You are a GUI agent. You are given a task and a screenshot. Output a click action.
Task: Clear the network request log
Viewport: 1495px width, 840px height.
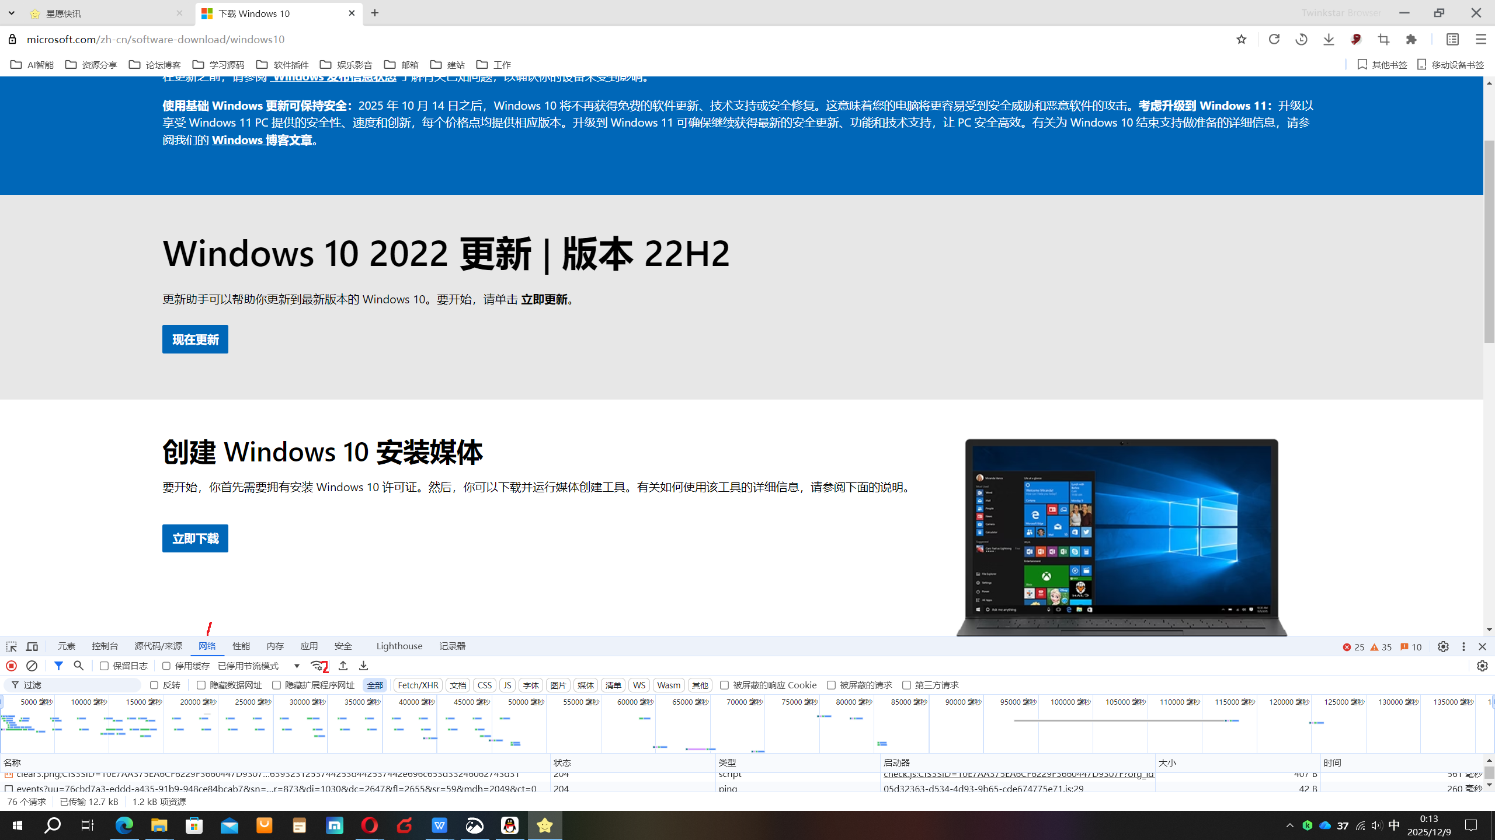(32, 666)
